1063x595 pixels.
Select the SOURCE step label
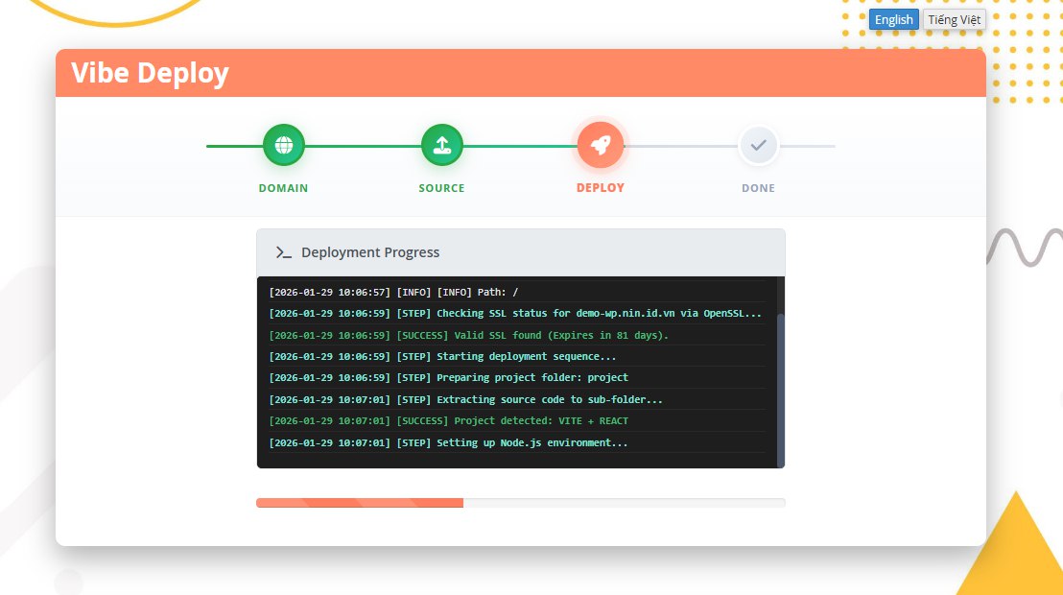click(441, 188)
